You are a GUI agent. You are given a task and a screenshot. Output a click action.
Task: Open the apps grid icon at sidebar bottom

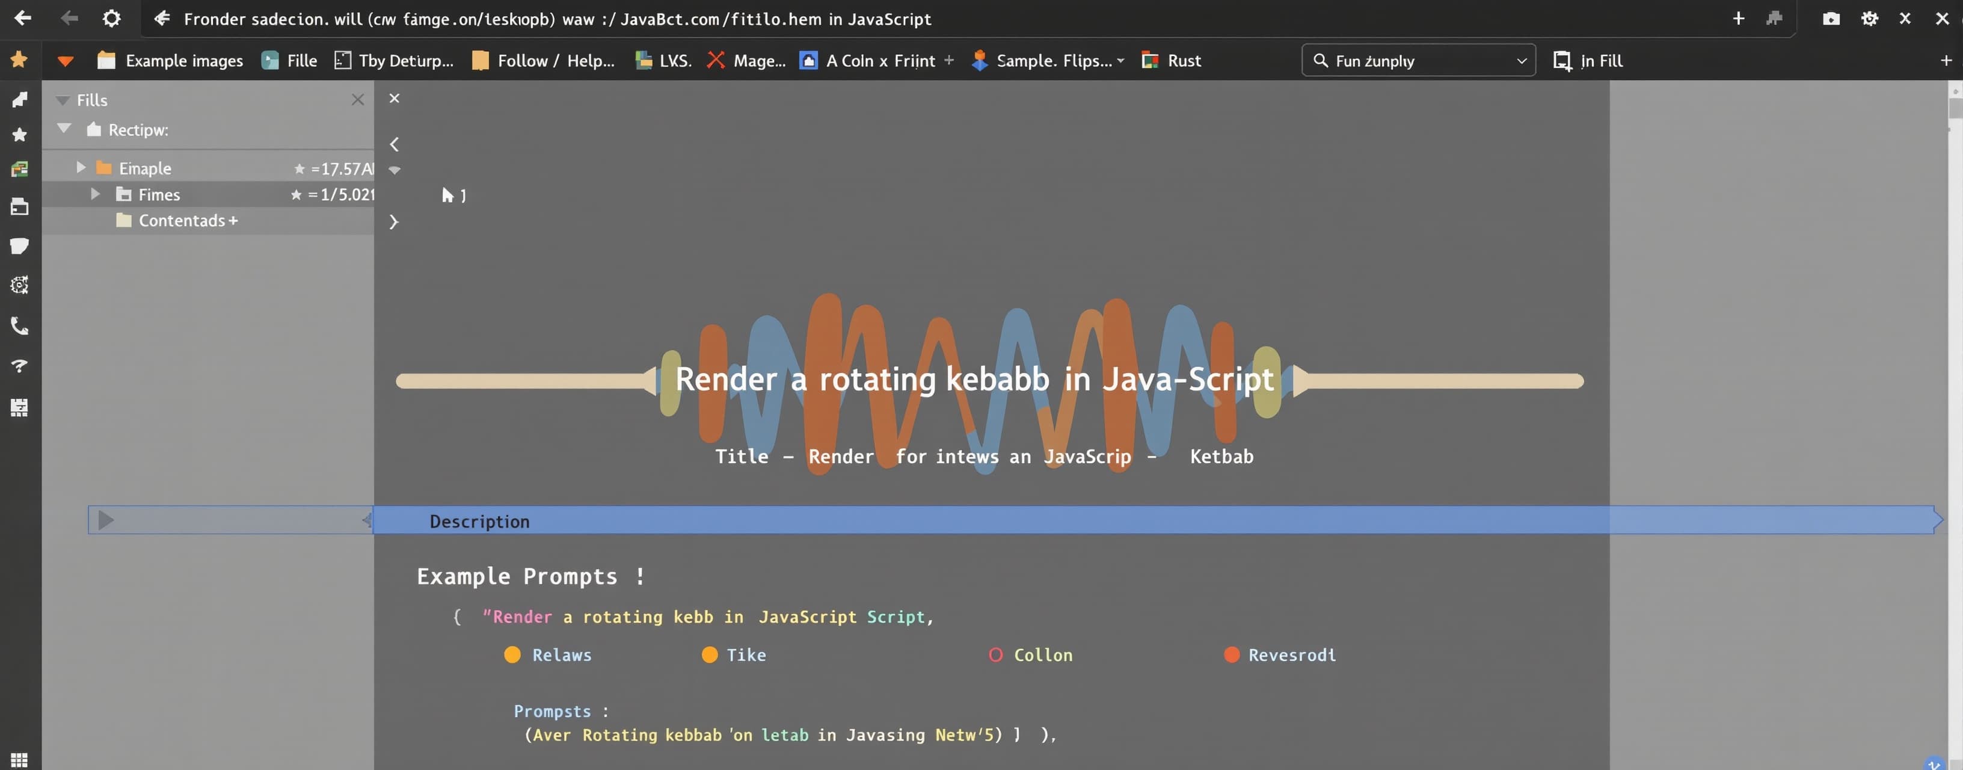19,759
